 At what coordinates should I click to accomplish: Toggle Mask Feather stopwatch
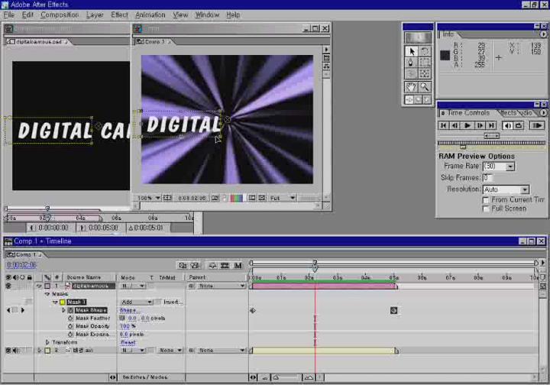[x=70, y=319]
